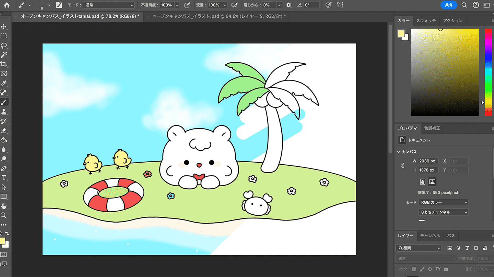Switch to the チャンネル tab
The height and width of the screenshot is (277, 494).
[x=430, y=236]
